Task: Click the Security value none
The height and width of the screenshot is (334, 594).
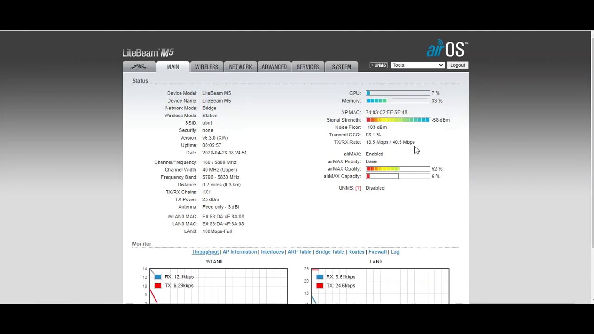Action: pyautogui.click(x=208, y=130)
